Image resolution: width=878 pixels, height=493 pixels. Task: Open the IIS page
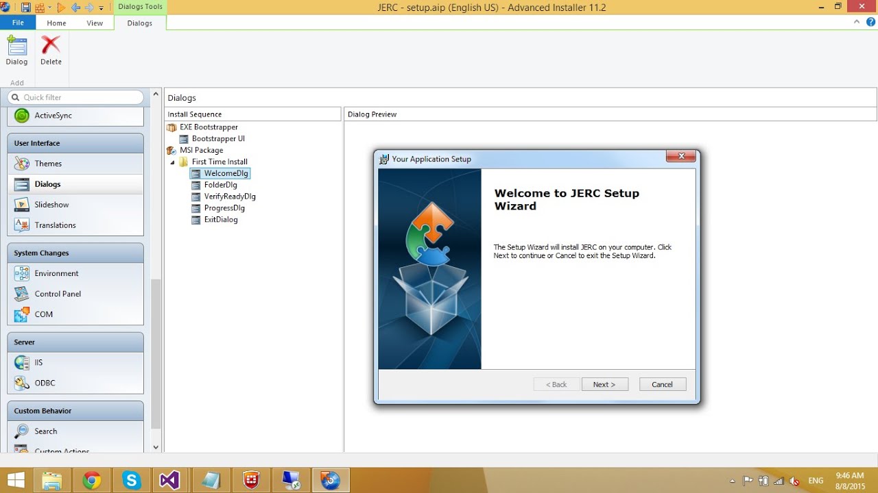click(75, 362)
